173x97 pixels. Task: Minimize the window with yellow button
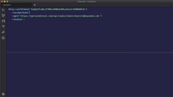5,2
